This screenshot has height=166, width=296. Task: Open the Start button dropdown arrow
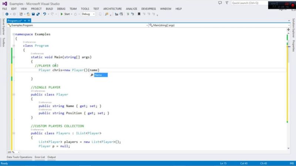tap(71, 14)
